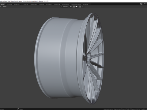
Task: Click the proportional falloff curve icon
Action: click(x=83, y=7)
